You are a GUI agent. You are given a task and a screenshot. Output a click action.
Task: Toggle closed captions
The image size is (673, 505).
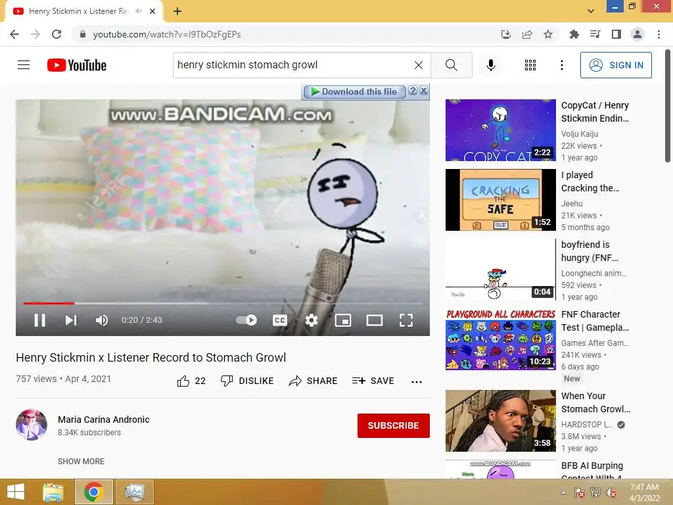(x=280, y=320)
